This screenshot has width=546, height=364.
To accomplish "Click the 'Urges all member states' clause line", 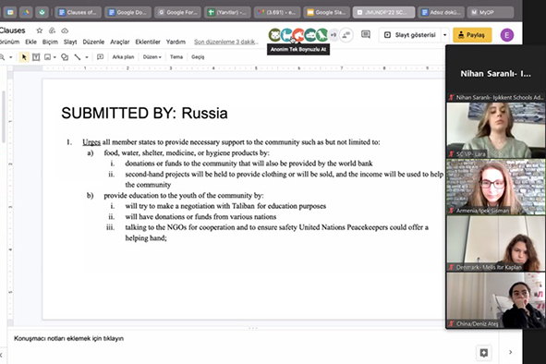I will [231, 142].
